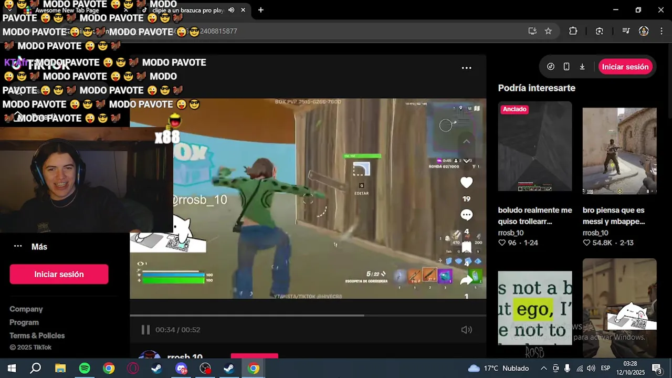The width and height of the screenshot is (672, 378).
Task: Open the Company footer link
Action: point(26,309)
